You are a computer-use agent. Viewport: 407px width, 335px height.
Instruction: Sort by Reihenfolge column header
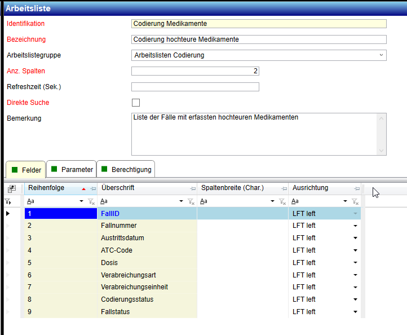coord(54,188)
